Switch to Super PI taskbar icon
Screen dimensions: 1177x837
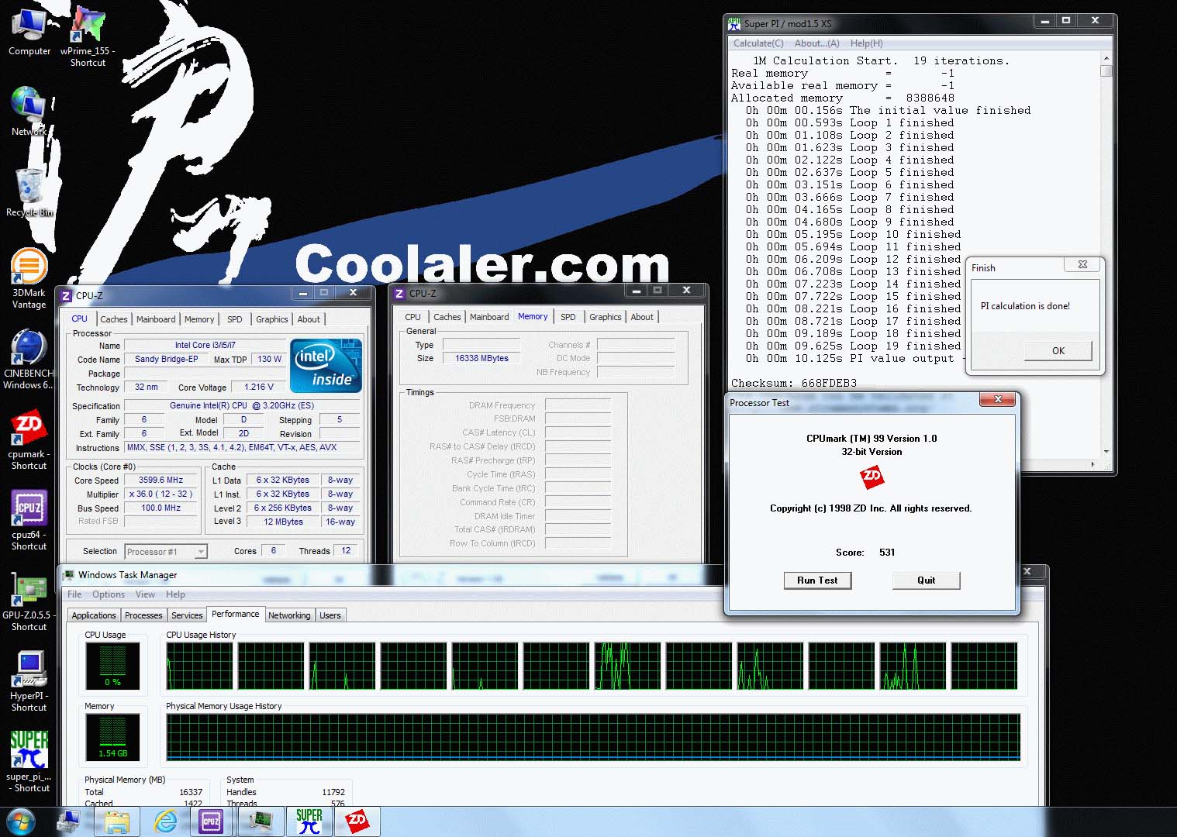point(309,821)
